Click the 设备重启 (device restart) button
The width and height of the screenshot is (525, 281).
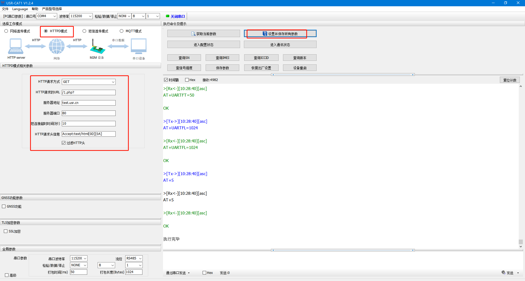pos(300,68)
